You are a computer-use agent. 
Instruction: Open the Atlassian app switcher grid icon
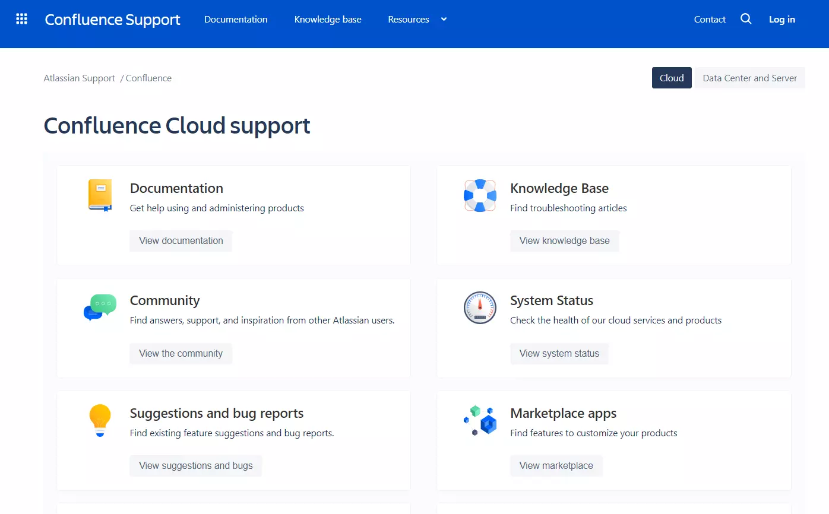21,18
